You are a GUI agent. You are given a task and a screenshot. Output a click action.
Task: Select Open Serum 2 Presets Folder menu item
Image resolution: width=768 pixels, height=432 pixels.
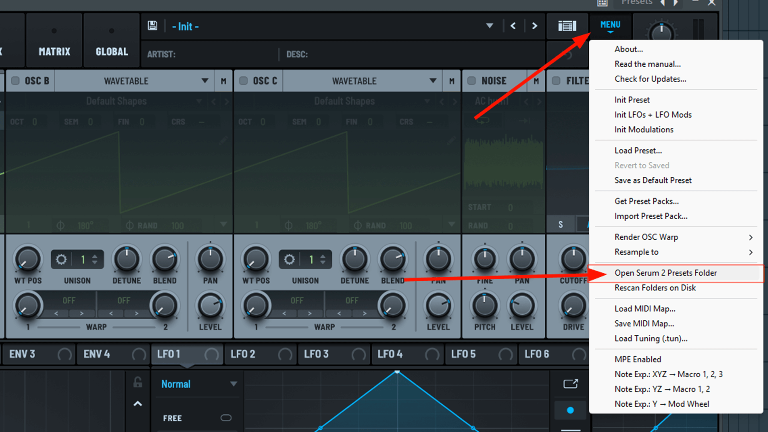[x=666, y=273]
